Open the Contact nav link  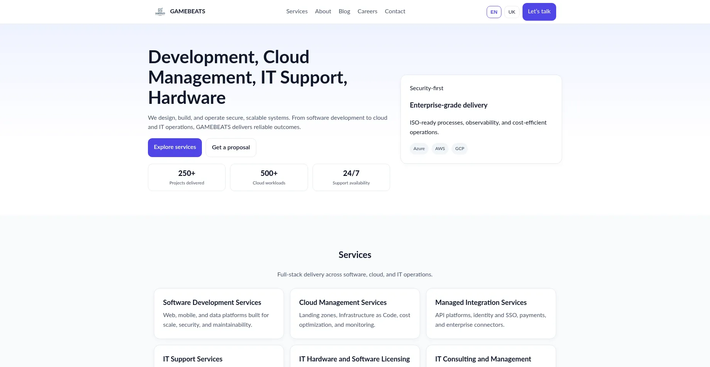pyautogui.click(x=395, y=11)
